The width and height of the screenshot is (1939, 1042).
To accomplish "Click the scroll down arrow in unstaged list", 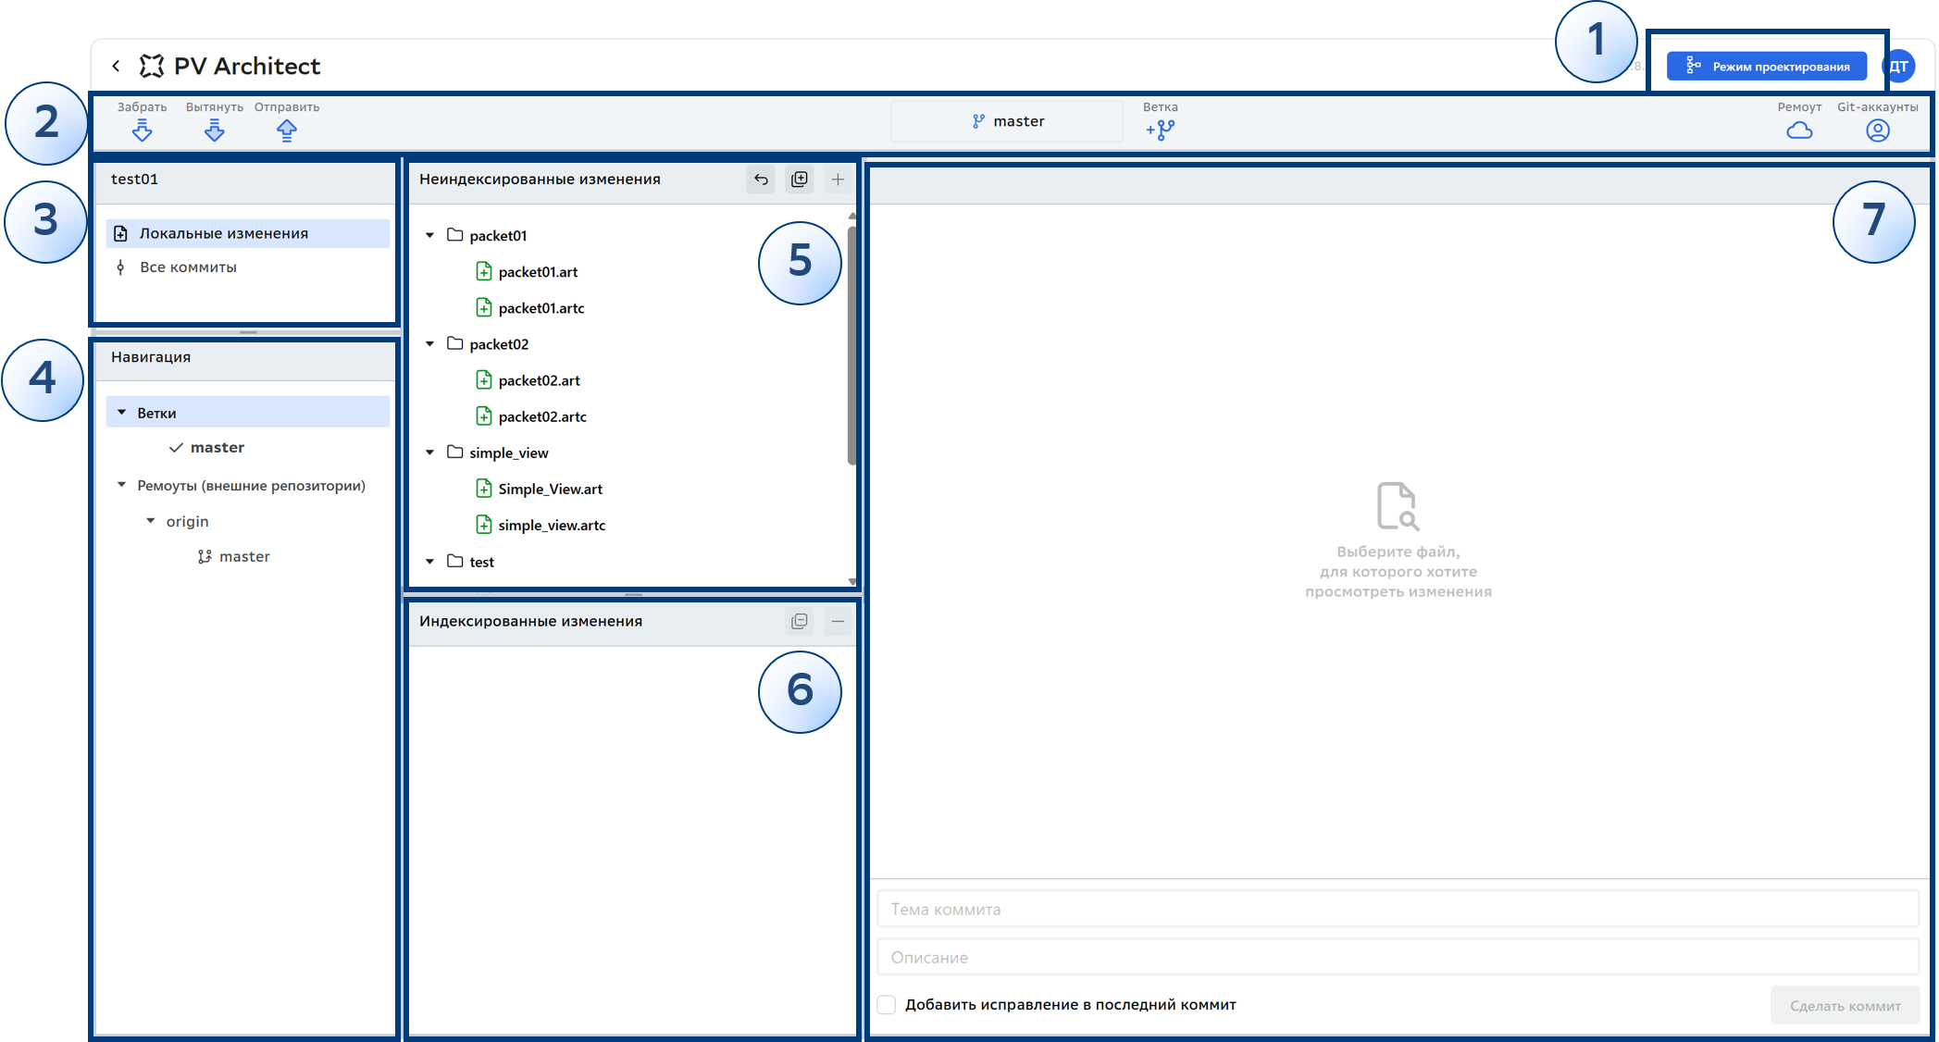I will [x=852, y=582].
